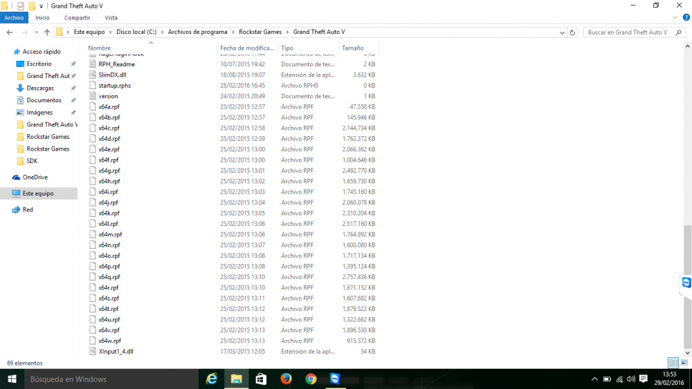The width and height of the screenshot is (692, 389).
Task: Click quick access Properties toolbar icon
Action: 20,6
